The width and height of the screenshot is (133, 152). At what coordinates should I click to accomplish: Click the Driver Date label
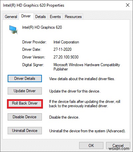coord(32,49)
